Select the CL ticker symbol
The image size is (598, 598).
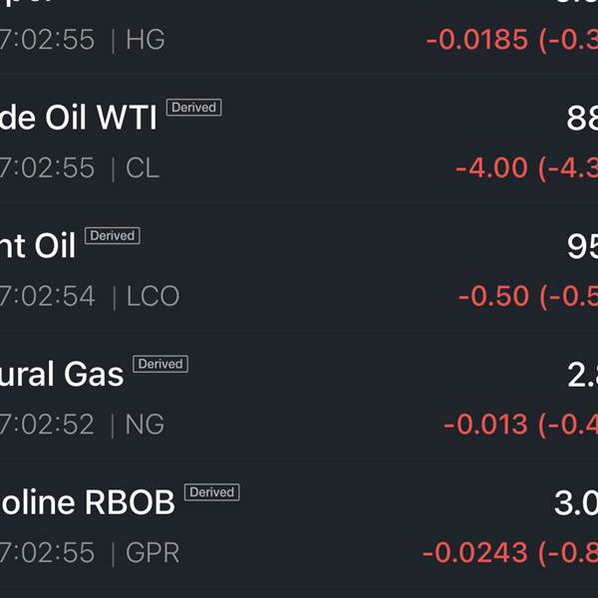tap(143, 167)
